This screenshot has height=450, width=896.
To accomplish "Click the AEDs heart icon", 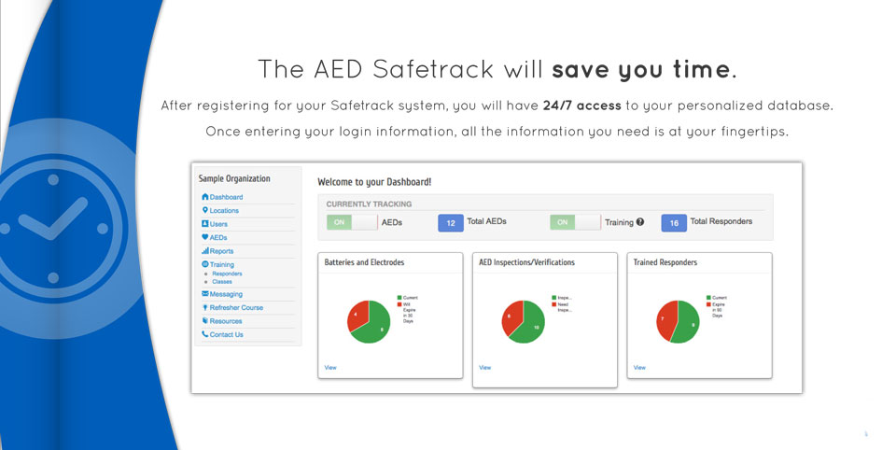I will (205, 237).
